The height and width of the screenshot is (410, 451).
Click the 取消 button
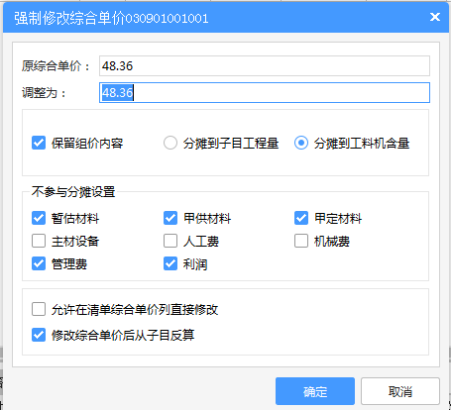coord(400,391)
